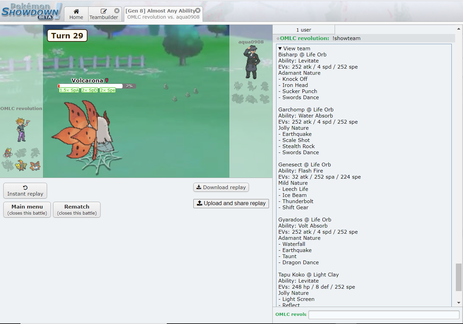Click the OMLC revolution trainer avatar
This screenshot has height=324, width=463.
pos(22,129)
